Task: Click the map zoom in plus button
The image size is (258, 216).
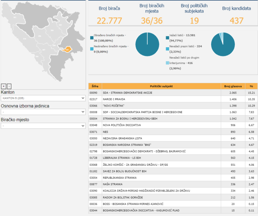Action: [3, 86]
